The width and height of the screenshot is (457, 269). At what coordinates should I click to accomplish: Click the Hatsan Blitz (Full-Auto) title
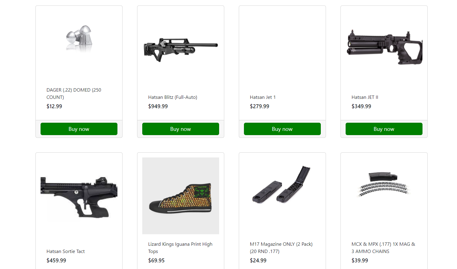tap(173, 97)
